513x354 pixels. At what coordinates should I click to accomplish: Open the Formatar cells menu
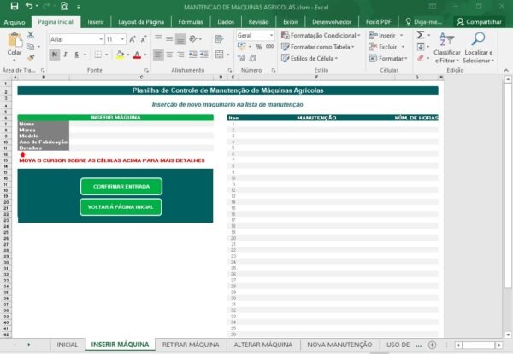[388, 58]
